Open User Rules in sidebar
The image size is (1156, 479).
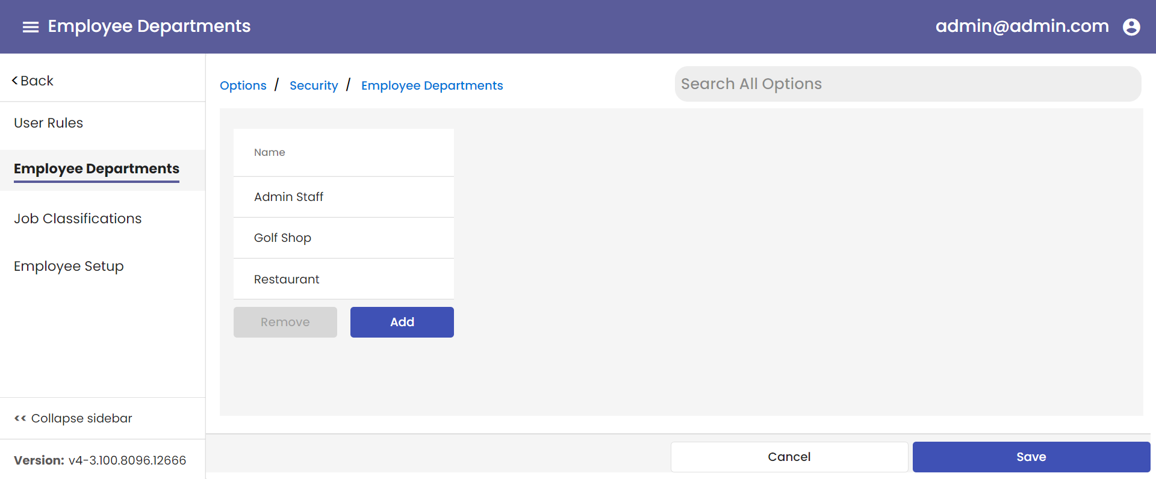(x=48, y=123)
